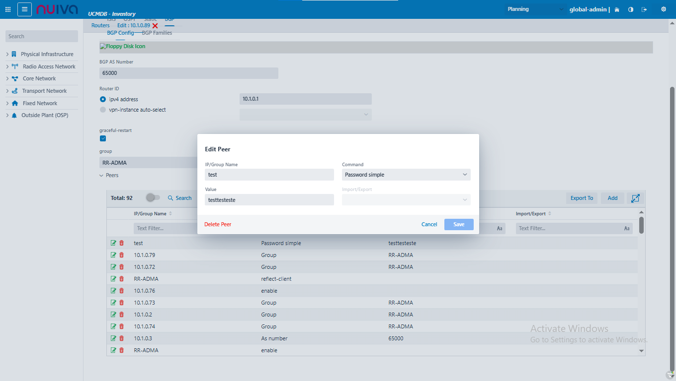Click the expand table icon
This screenshot has width=676, height=381.
coord(635,198)
